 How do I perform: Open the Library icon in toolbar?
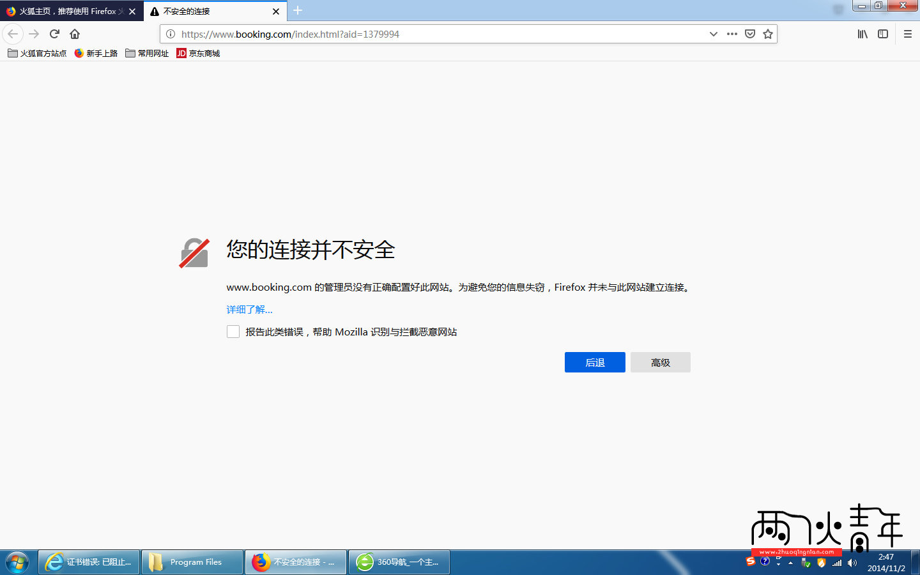coord(862,34)
